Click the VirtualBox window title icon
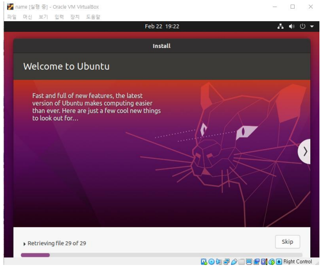The height and width of the screenshot is (268, 325). (10, 7)
